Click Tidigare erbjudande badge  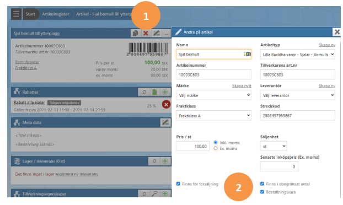64,102
